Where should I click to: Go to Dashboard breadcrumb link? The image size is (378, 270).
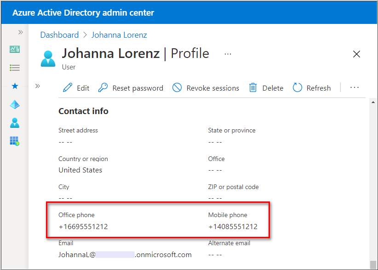[59, 35]
